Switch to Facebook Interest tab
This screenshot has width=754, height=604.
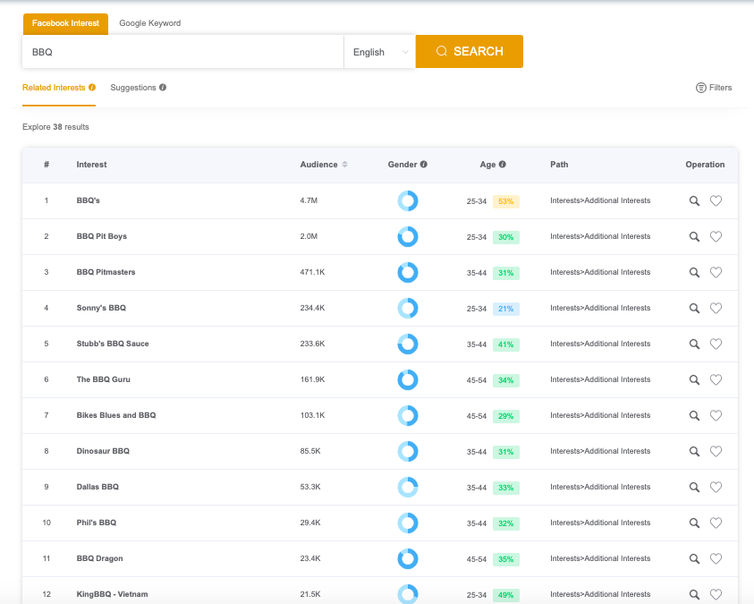[x=65, y=23]
